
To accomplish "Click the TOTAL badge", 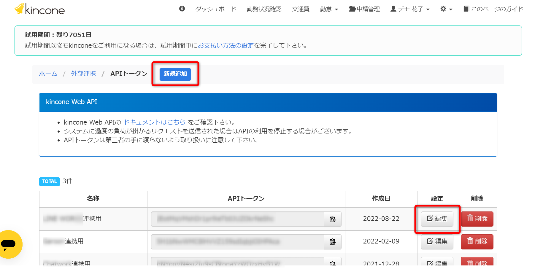I will [x=50, y=182].
